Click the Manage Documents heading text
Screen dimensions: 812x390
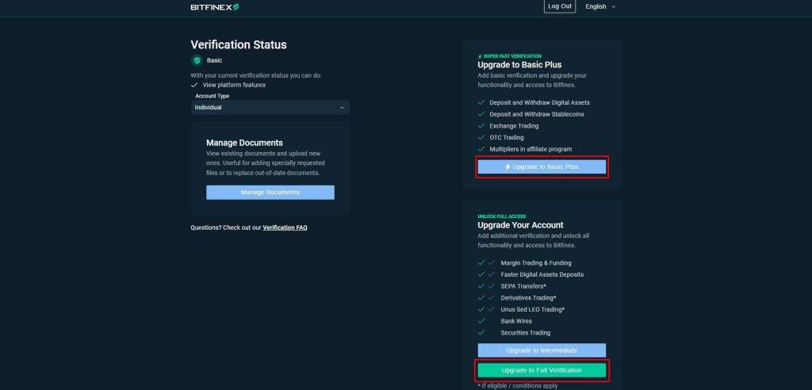[244, 143]
